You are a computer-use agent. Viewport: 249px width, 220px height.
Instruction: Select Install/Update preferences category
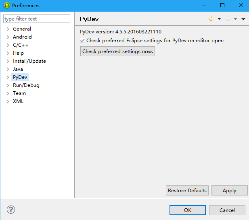pos(29,61)
